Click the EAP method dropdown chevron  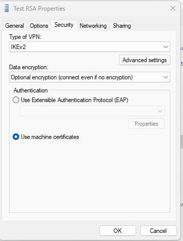point(160,111)
